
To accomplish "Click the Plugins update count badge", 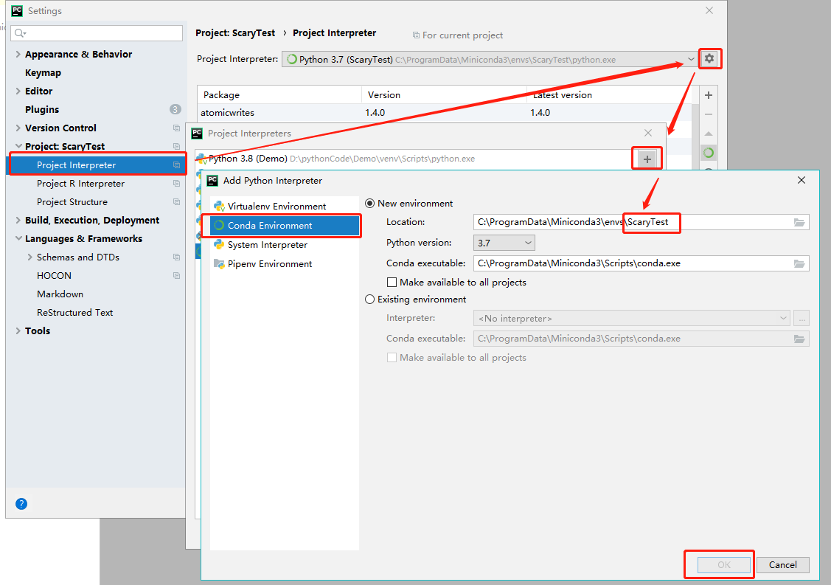I will (x=175, y=109).
